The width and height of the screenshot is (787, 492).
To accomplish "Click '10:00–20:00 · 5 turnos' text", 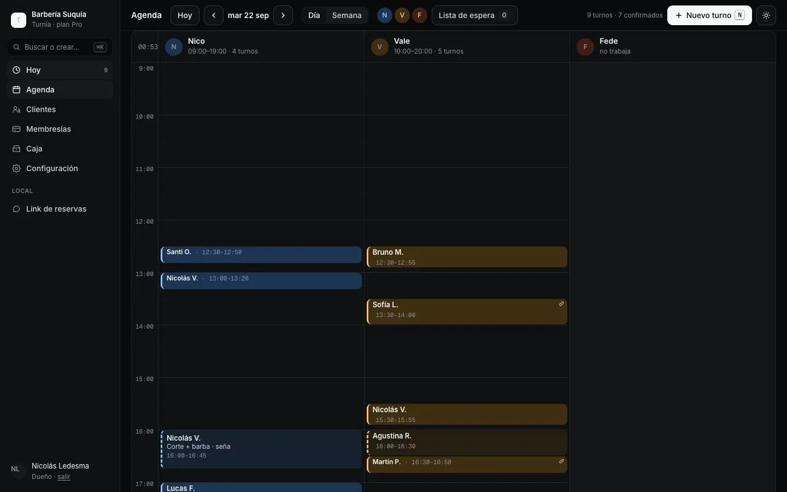I will point(428,51).
